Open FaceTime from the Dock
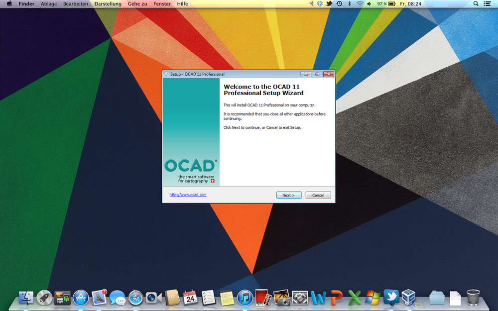The width and height of the screenshot is (498, 311). point(154,298)
